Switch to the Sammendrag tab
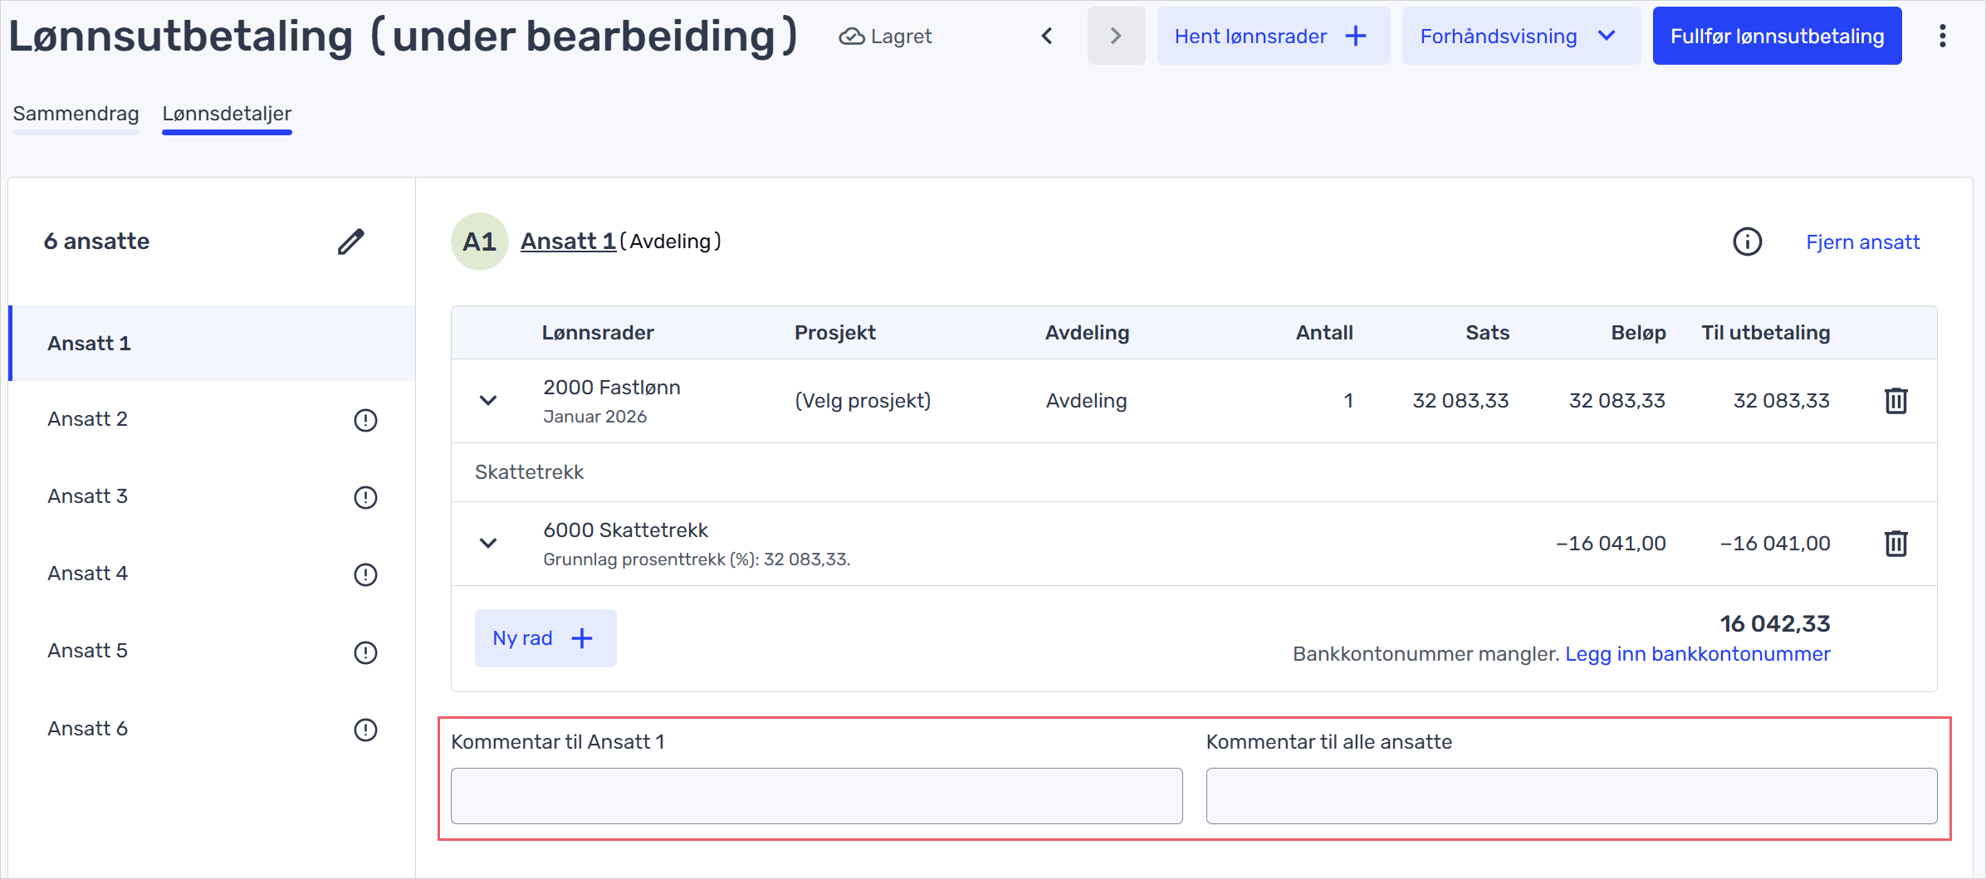 [76, 114]
